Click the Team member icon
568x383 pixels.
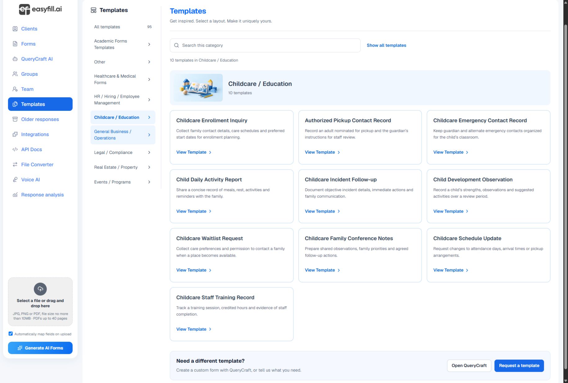15,89
